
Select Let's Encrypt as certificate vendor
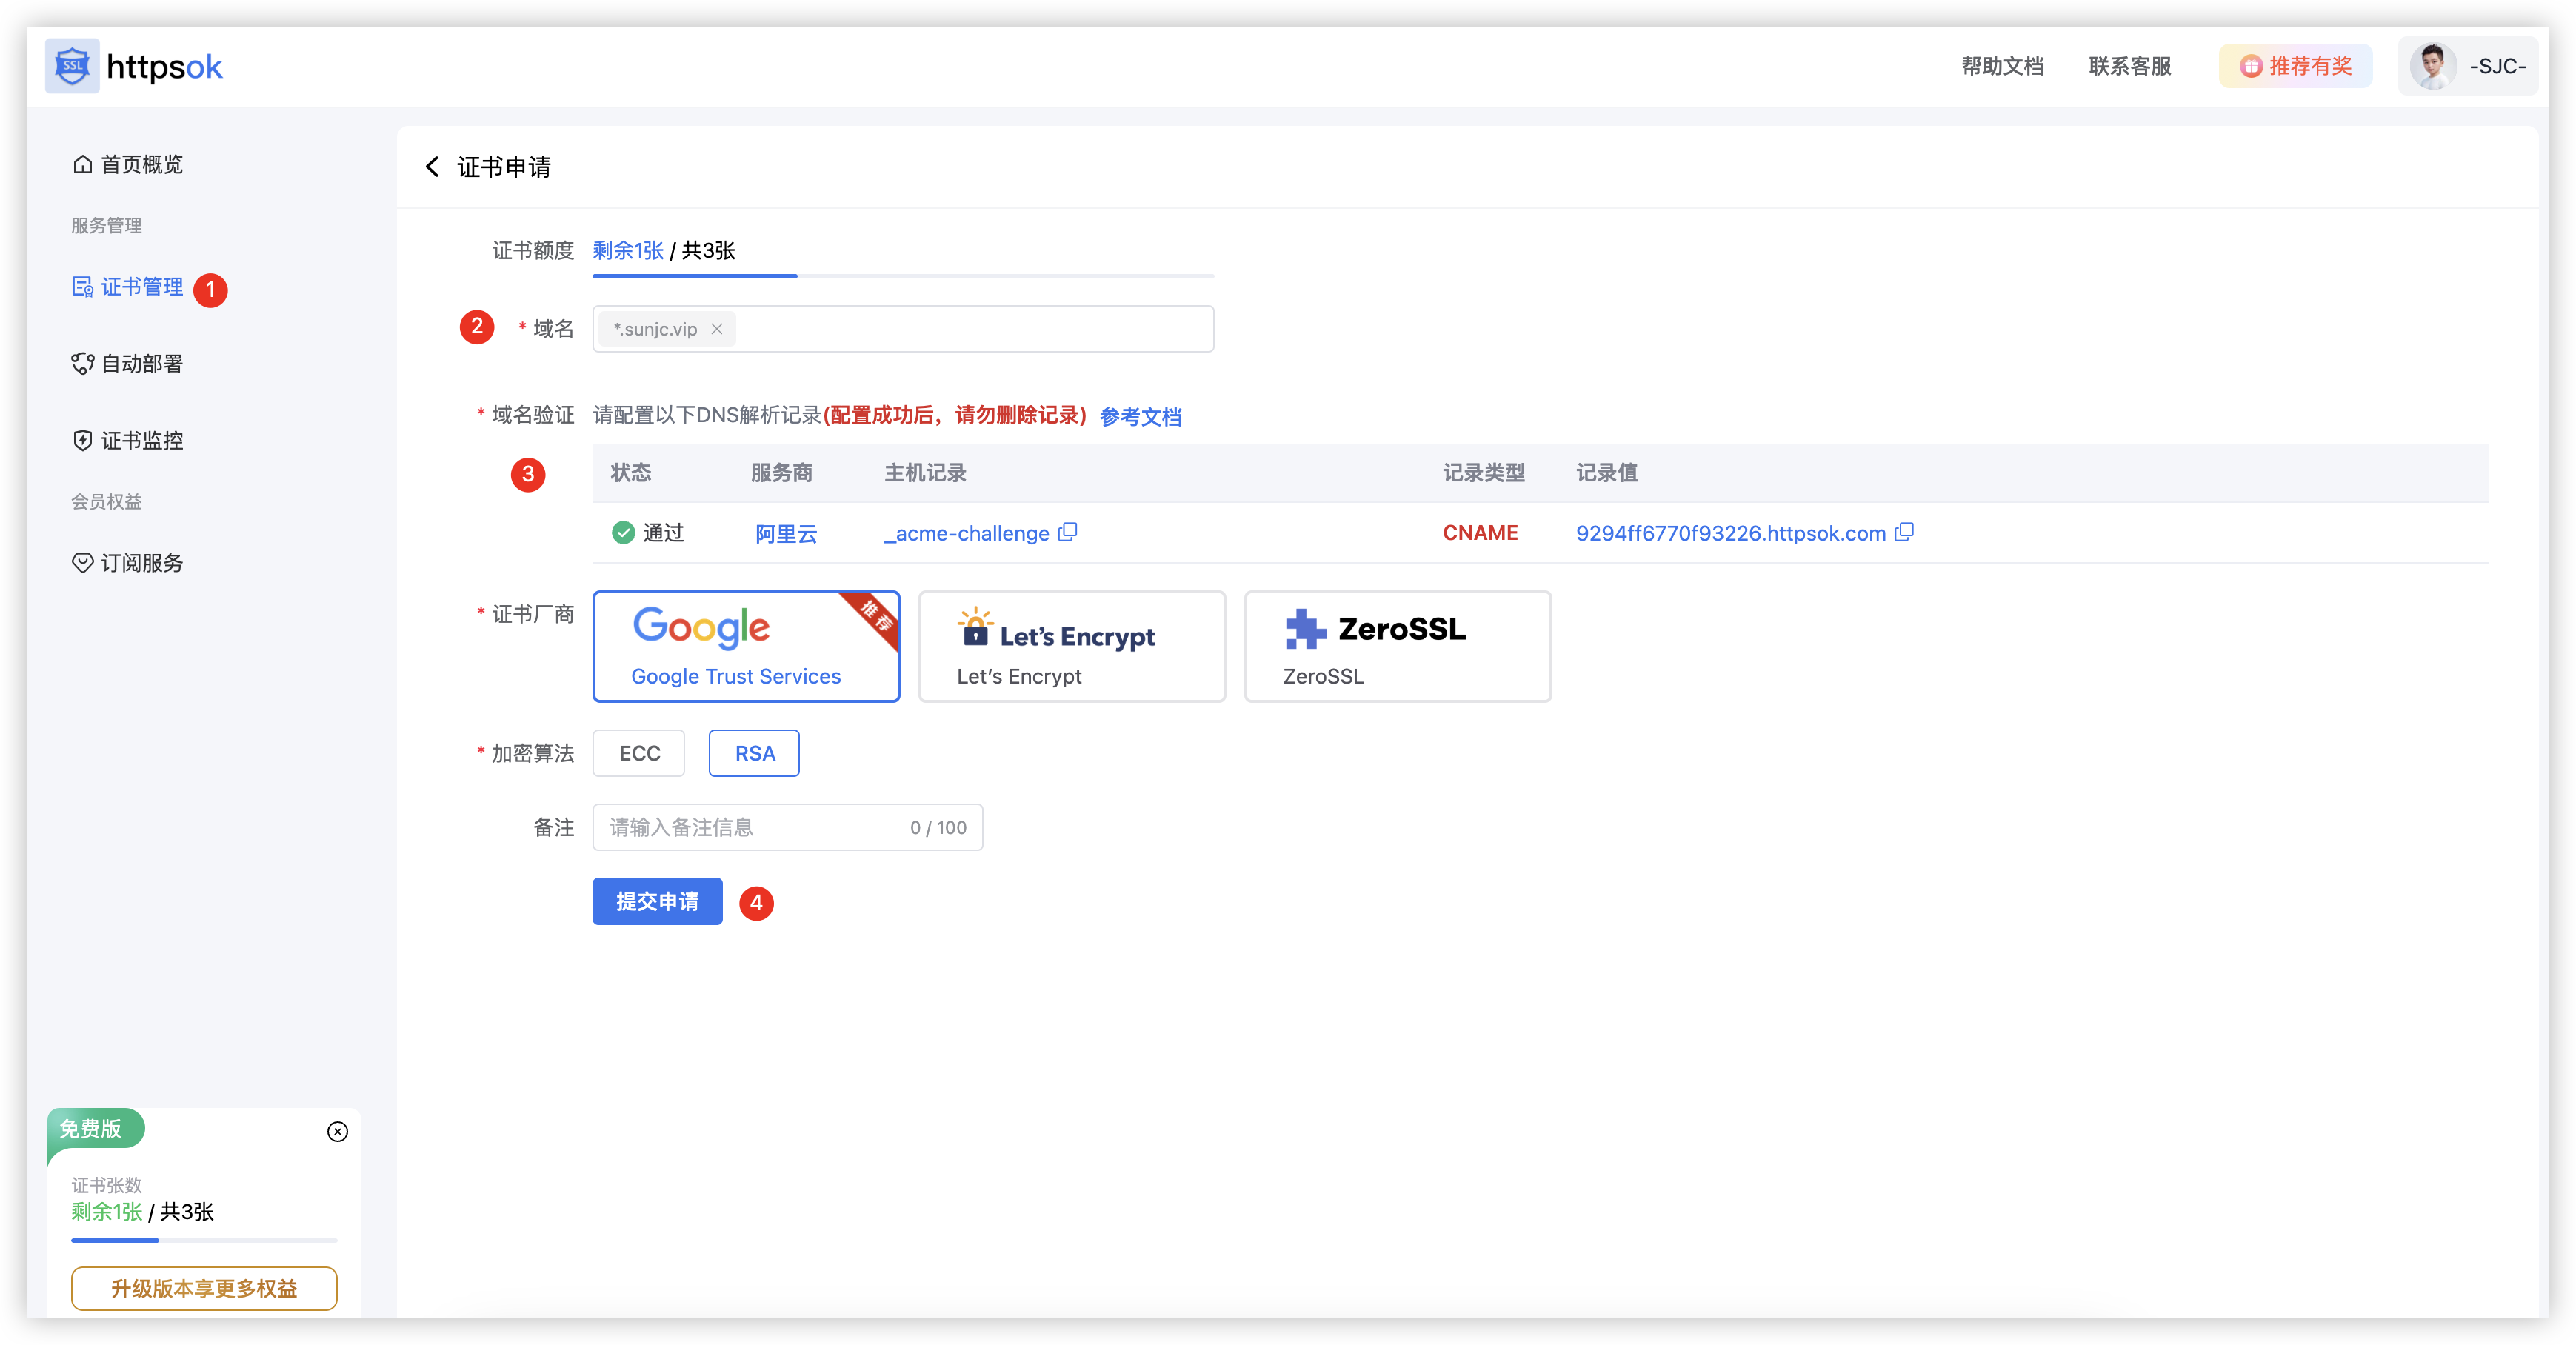click(x=1072, y=646)
